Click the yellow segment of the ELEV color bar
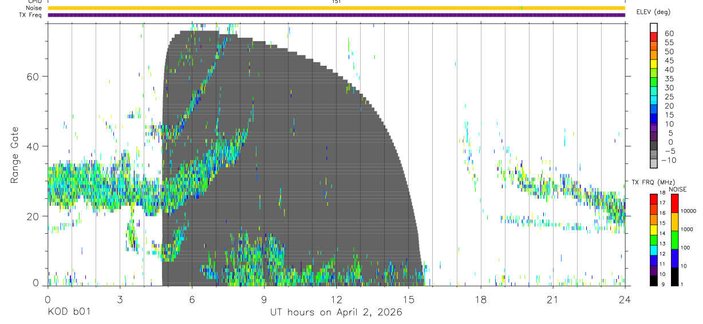This screenshot has width=703, height=324. point(654,64)
